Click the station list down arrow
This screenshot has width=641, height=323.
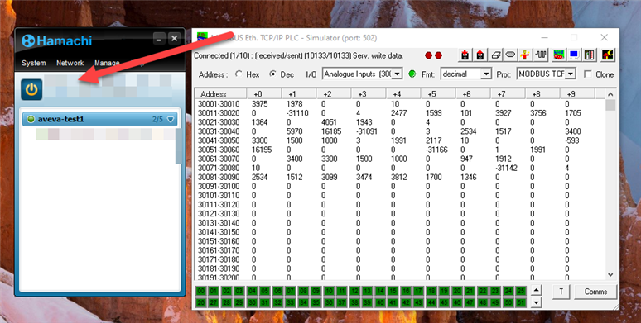point(536,302)
